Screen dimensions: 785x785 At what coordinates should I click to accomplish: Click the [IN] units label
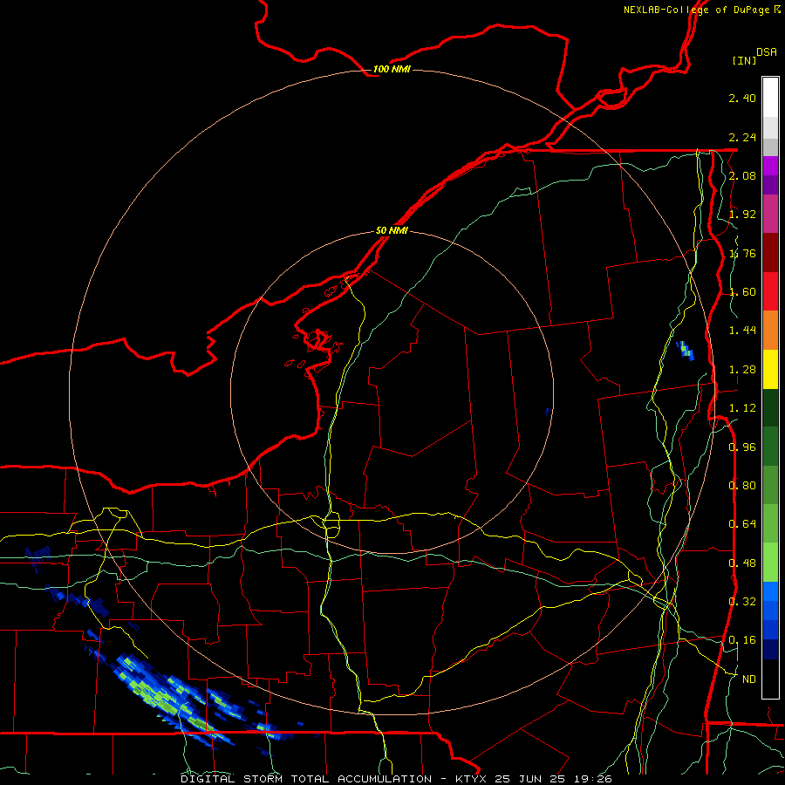coord(744,60)
